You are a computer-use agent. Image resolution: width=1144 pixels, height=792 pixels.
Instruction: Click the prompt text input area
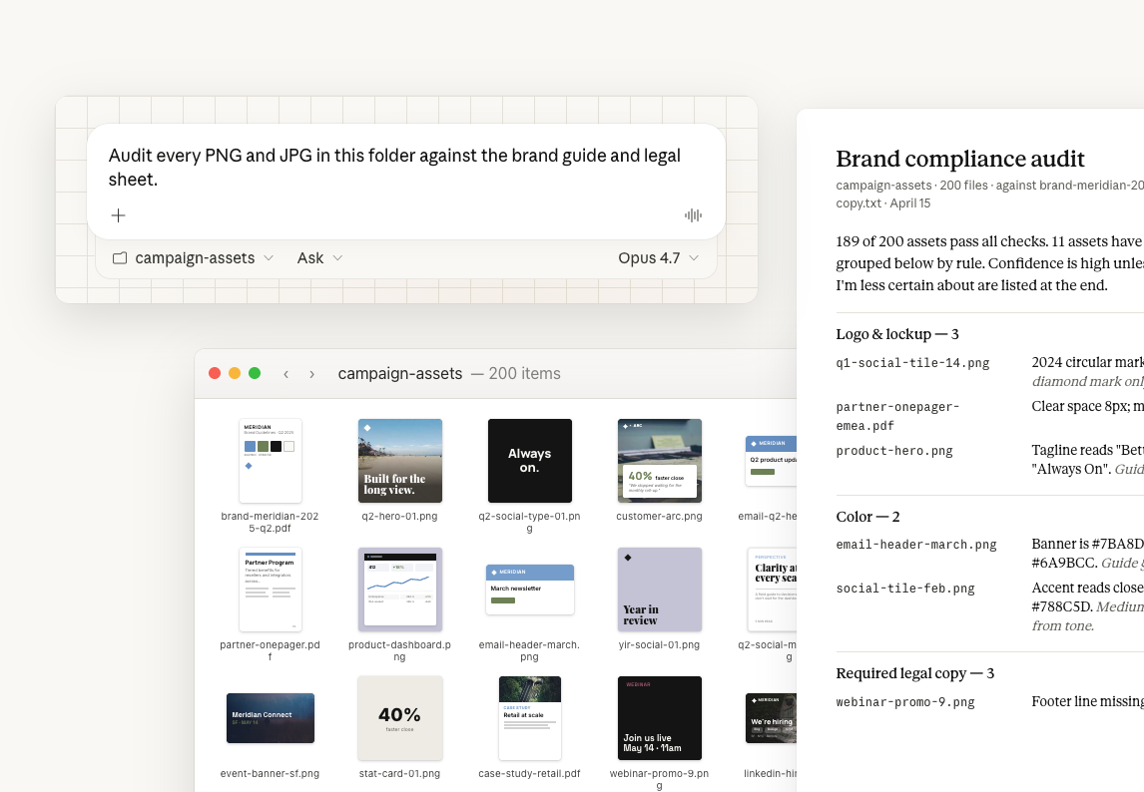(394, 169)
